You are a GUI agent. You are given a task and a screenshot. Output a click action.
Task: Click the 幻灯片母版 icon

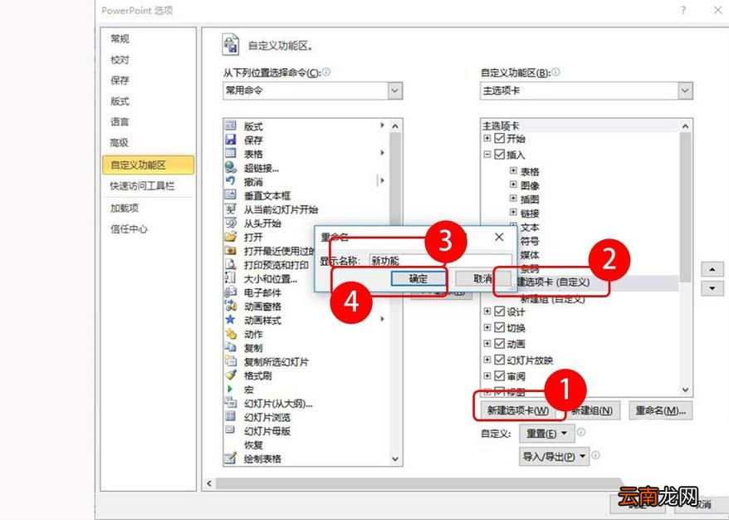point(231,429)
